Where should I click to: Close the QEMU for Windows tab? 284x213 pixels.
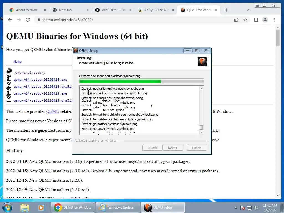216,10
